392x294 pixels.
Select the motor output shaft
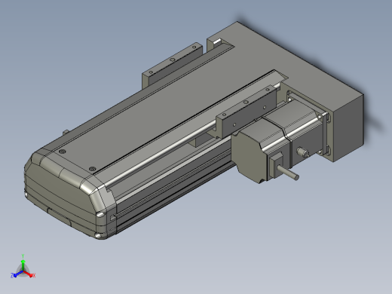[288, 172]
